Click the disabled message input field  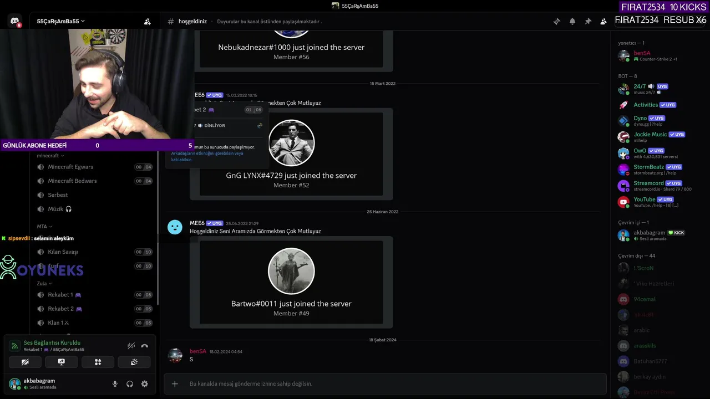coord(385,383)
